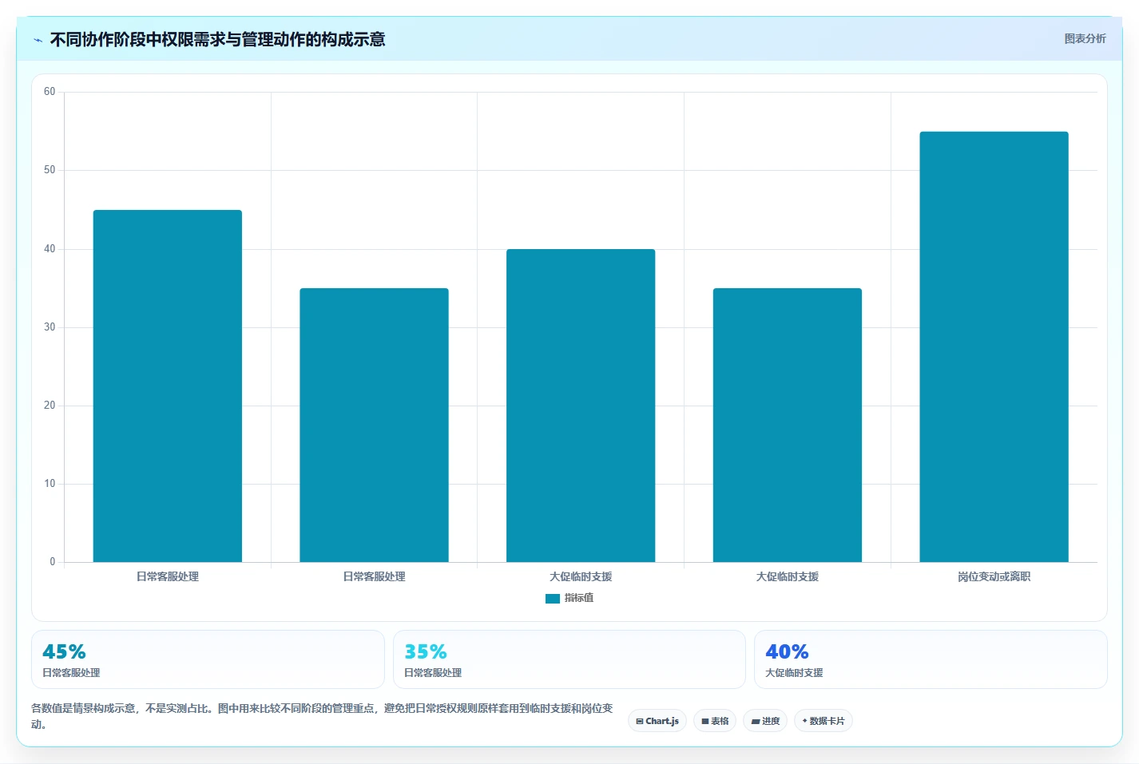Open the 45% 日常客服处理 stat card
This screenshot has width=1139, height=764.
pos(208,659)
